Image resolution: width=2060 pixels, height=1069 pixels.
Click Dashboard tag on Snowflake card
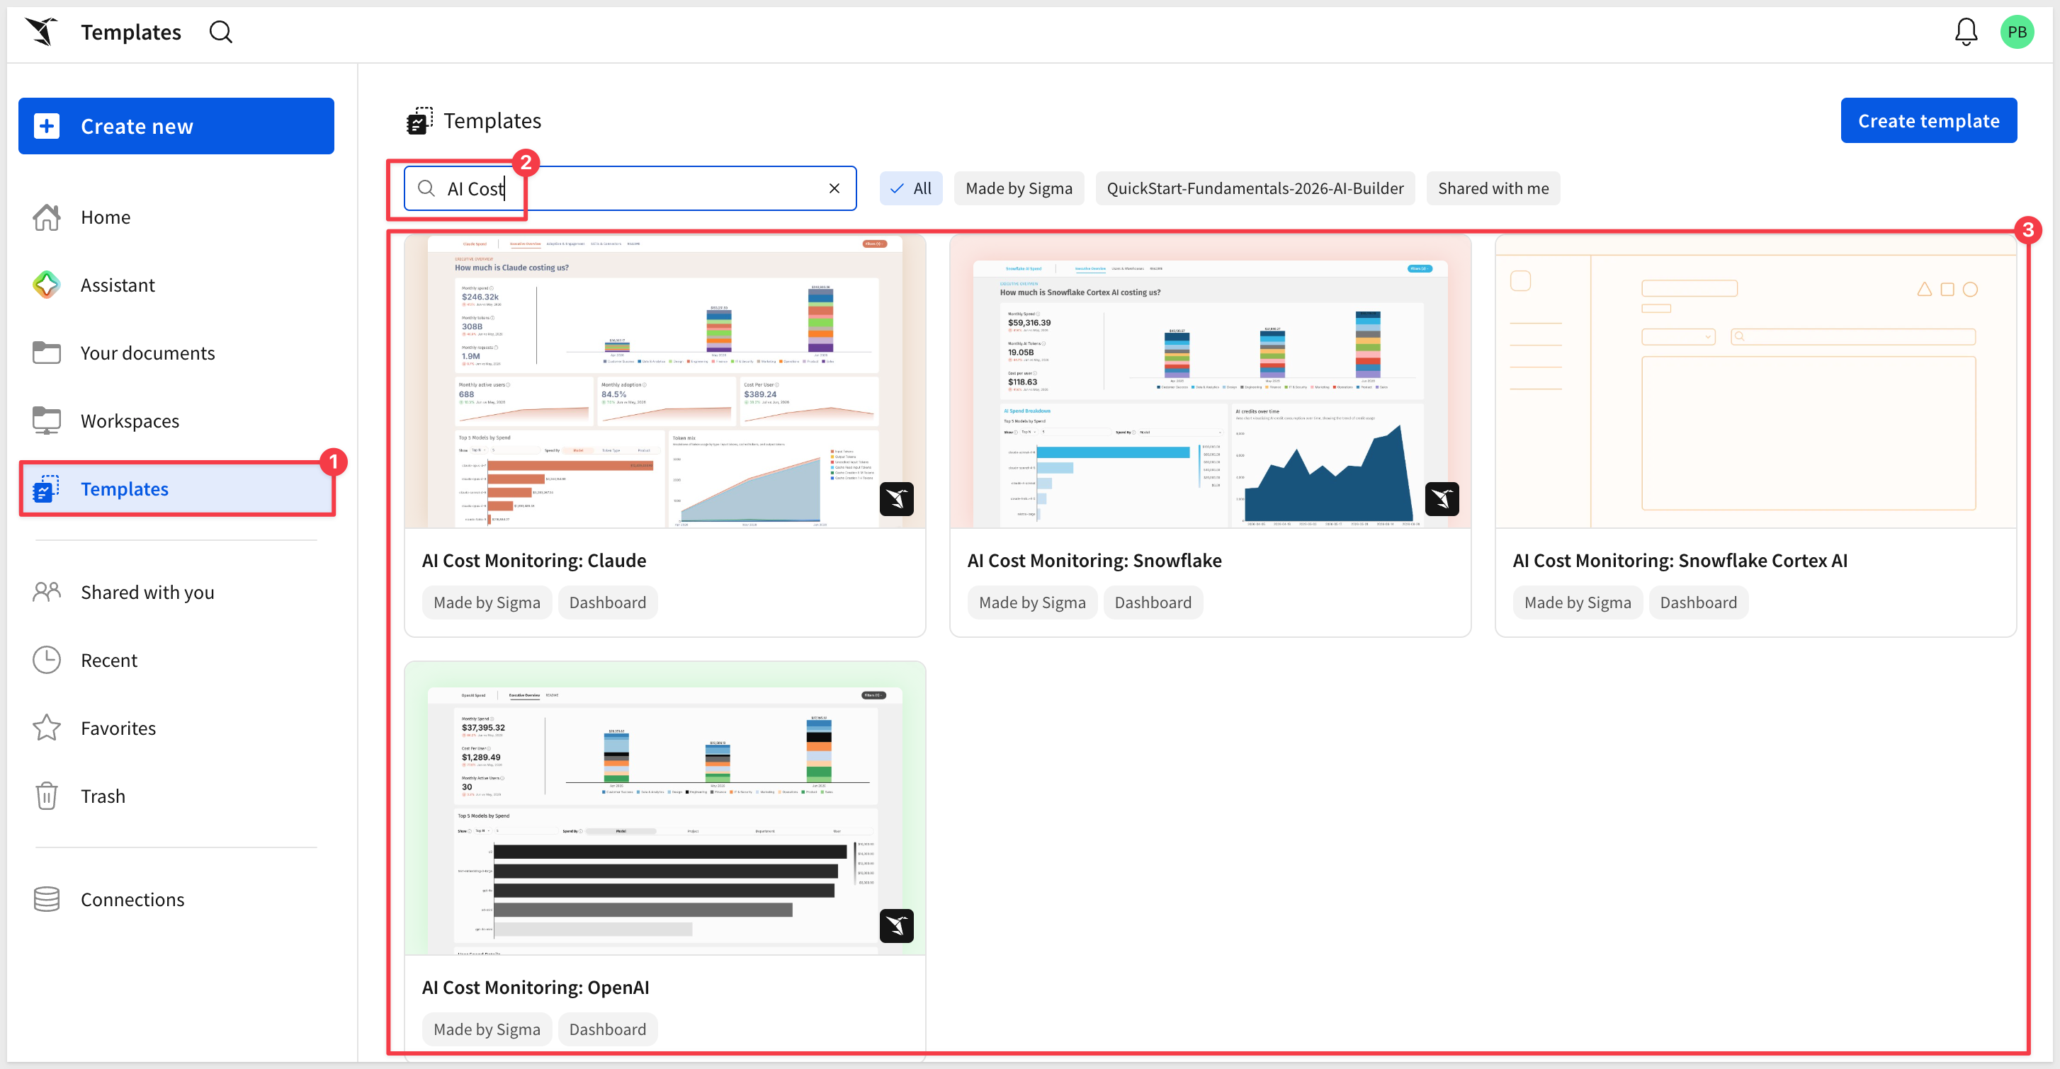point(1153,602)
